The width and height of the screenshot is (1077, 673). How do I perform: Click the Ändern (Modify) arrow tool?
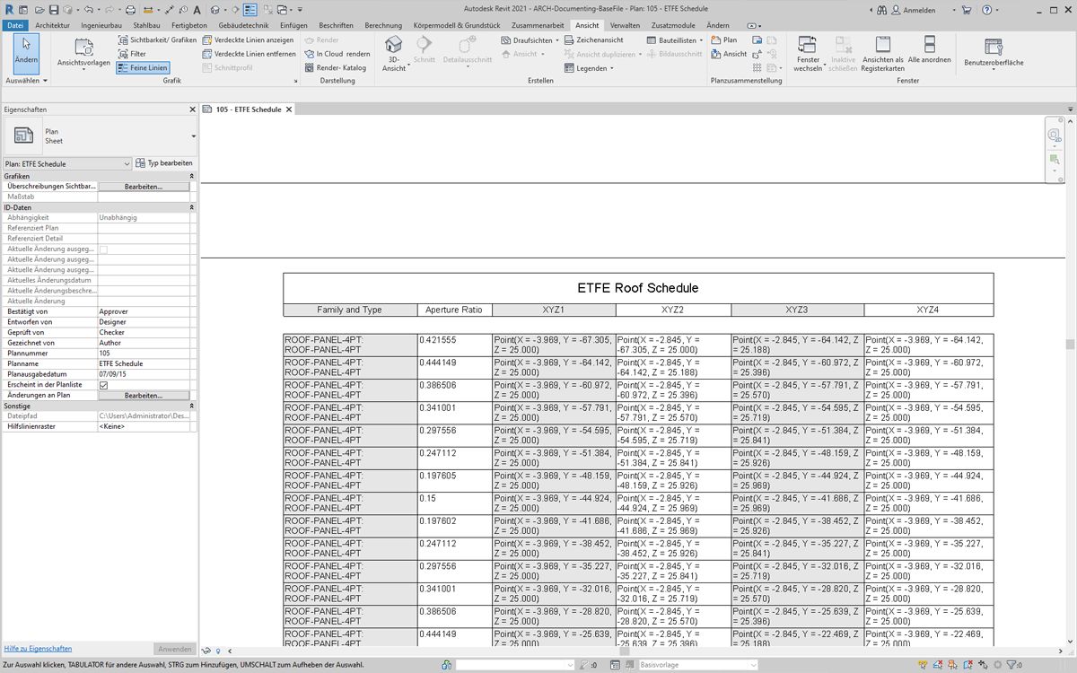[26, 52]
